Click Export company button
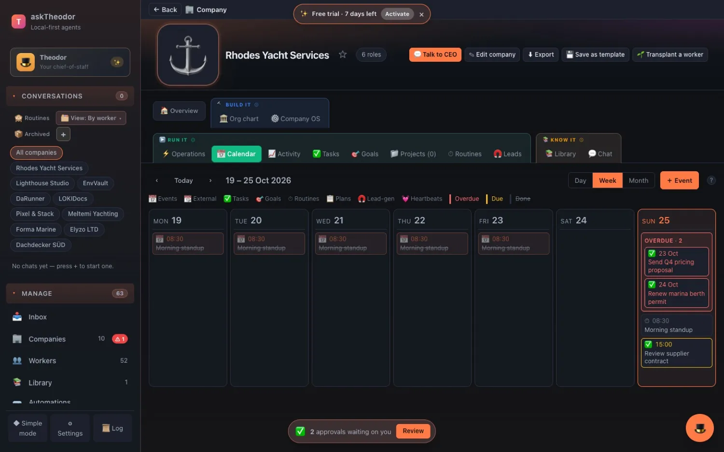724x452 pixels. click(x=541, y=55)
